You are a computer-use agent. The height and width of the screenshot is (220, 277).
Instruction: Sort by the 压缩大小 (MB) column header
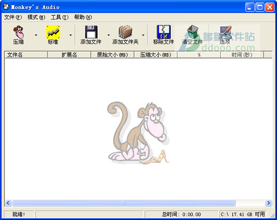[x=156, y=55]
